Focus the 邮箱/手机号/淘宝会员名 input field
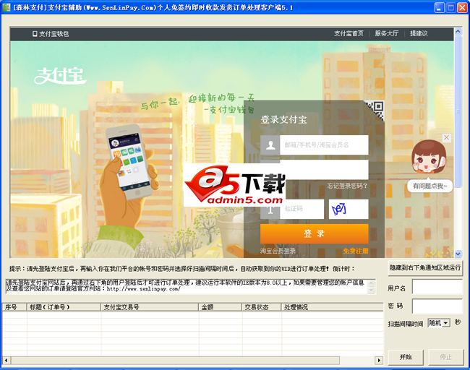The height and width of the screenshot is (370, 470). tap(324, 145)
